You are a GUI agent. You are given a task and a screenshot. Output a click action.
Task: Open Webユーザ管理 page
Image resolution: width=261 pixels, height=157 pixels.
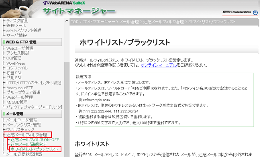click(x=20, y=48)
